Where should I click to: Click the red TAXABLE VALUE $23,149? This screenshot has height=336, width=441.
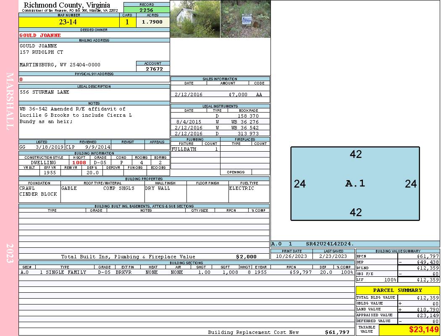tap(424, 330)
